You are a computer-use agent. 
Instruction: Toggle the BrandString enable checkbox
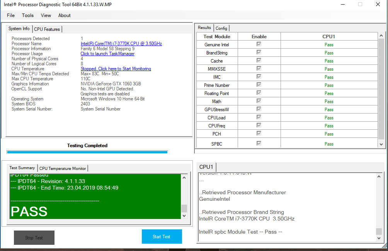(259, 52)
